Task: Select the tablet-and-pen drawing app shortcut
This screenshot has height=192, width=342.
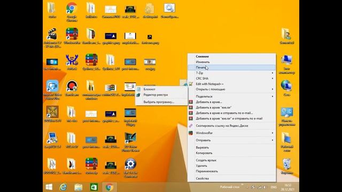Action: coord(130,139)
